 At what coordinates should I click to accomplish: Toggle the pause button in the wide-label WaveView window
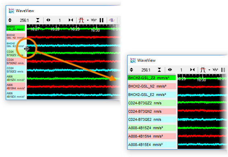[x=223, y=70]
